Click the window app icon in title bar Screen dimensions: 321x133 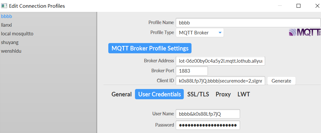pos(4,6)
